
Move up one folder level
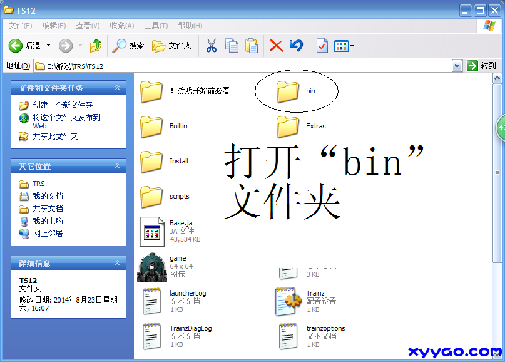coord(95,45)
